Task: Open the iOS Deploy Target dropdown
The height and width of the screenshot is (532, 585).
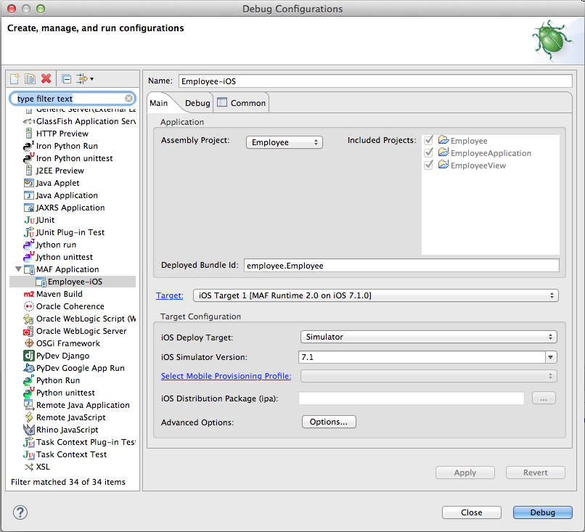Action: pos(429,337)
